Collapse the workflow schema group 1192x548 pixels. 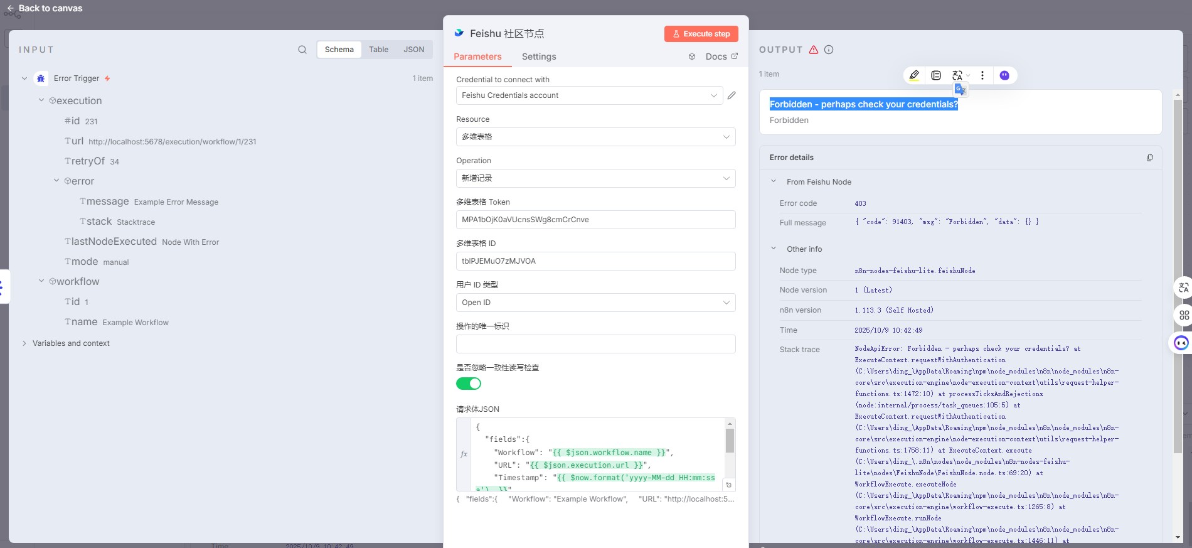pos(41,281)
